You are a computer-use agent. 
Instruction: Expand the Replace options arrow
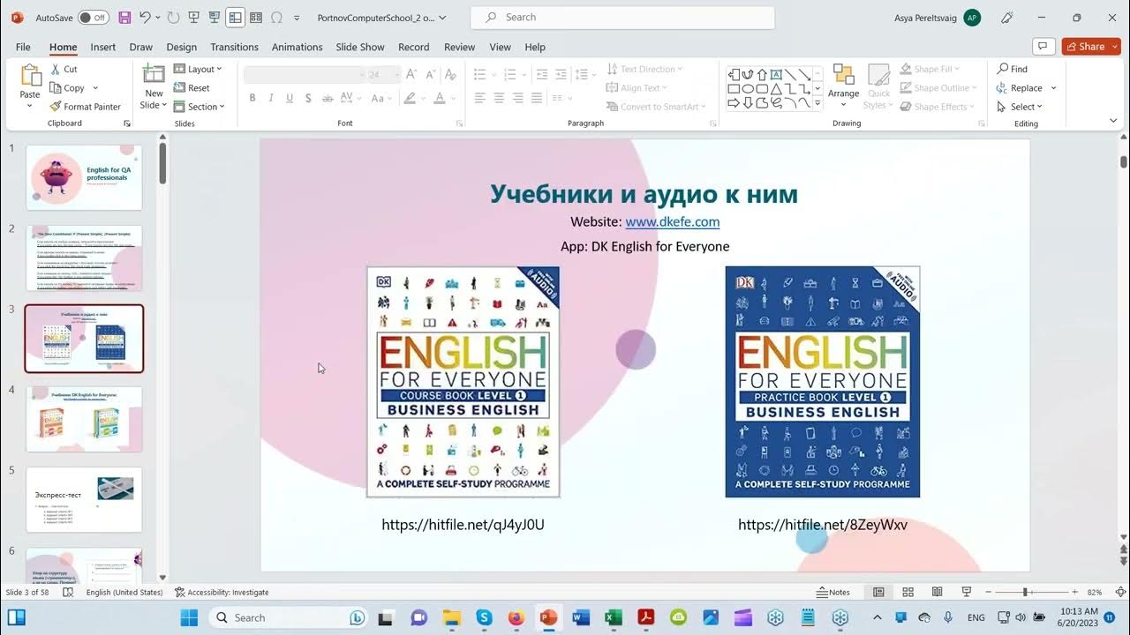click(1053, 88)
